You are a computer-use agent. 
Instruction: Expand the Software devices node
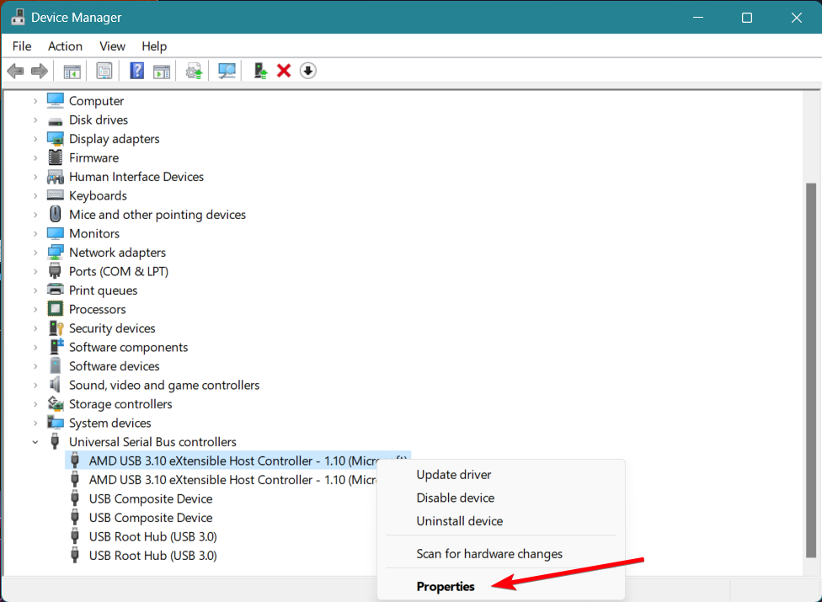click(x=35, y=366)
